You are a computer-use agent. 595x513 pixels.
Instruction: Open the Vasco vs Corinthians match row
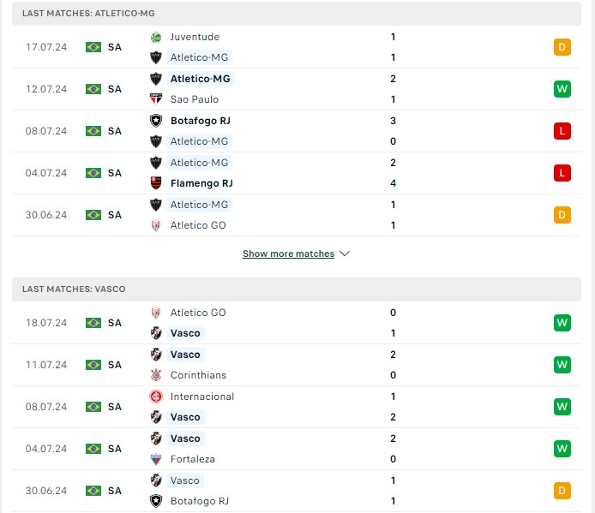(x=297, y=365)
